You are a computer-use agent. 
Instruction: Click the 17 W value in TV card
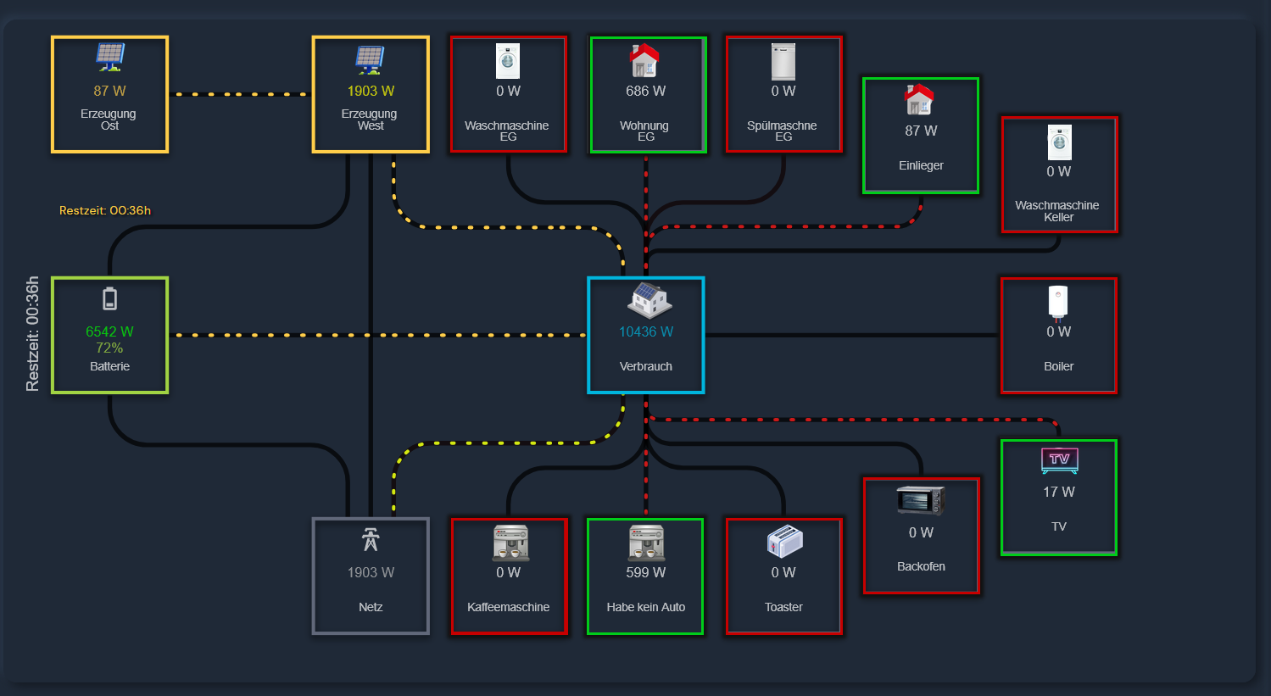1058,492
